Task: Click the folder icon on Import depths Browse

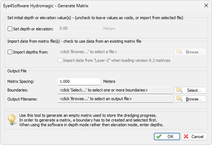Action: coord(179,52)
